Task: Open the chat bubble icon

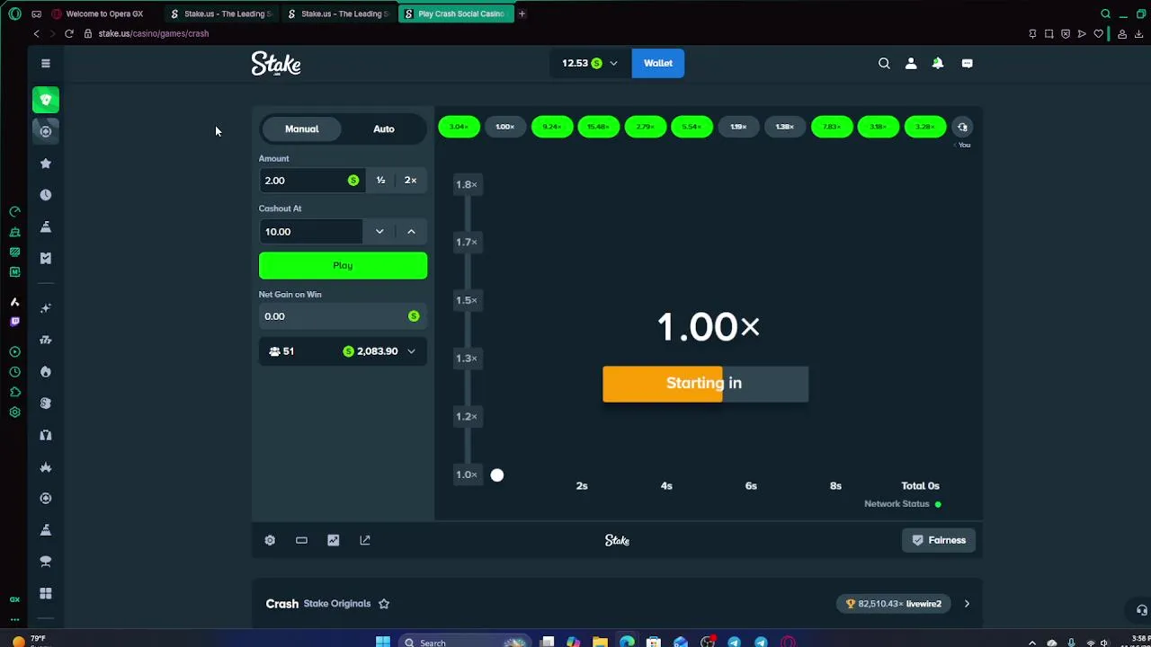Action: click(967, 63)
